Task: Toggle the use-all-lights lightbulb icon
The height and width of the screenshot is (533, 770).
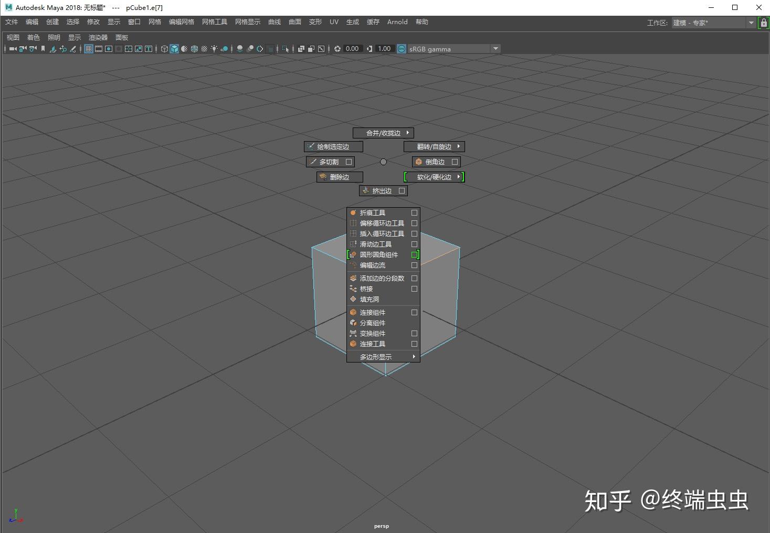Action: pos(214,48)
